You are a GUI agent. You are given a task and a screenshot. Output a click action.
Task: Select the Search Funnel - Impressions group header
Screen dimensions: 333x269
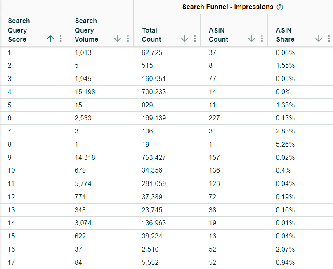[x=228, y=7]
